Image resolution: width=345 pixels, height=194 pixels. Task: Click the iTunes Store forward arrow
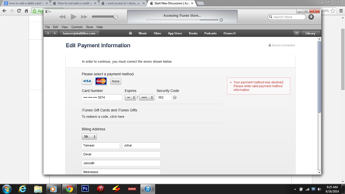[55, 33]
